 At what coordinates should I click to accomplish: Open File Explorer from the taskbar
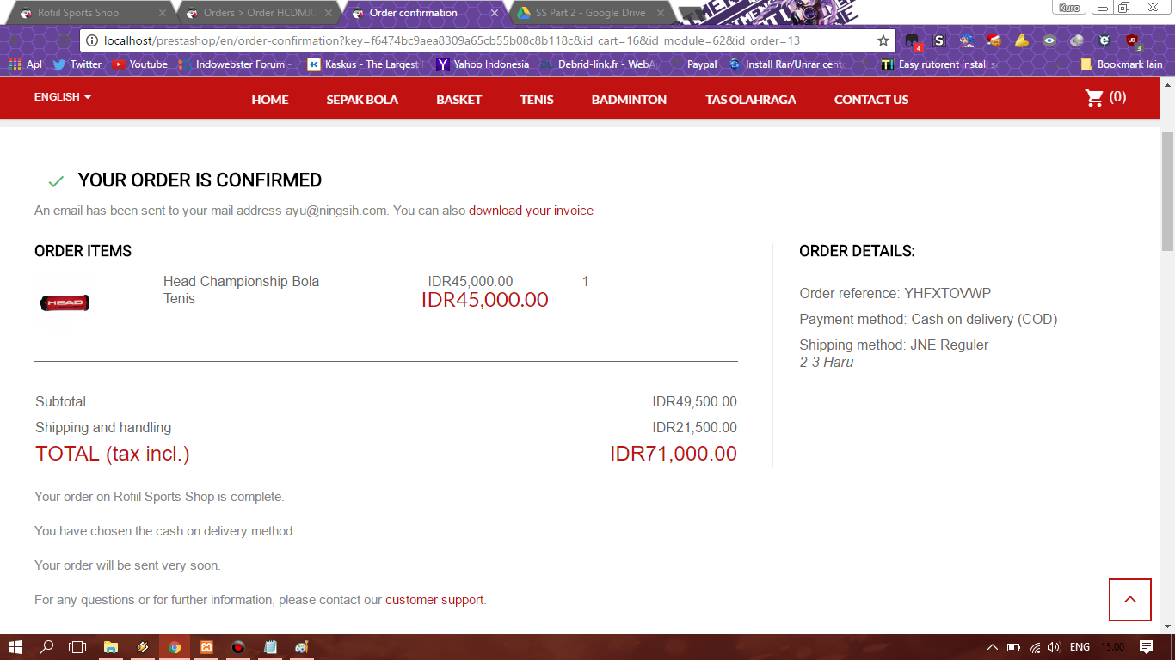(x=111, y=647)
